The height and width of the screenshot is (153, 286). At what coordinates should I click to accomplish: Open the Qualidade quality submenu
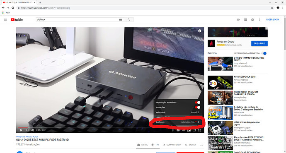[178, 122]
